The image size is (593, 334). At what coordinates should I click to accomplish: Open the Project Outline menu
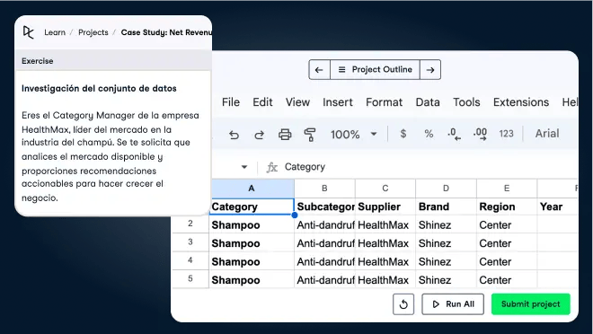pyautogui.click(x=375, y=70)
